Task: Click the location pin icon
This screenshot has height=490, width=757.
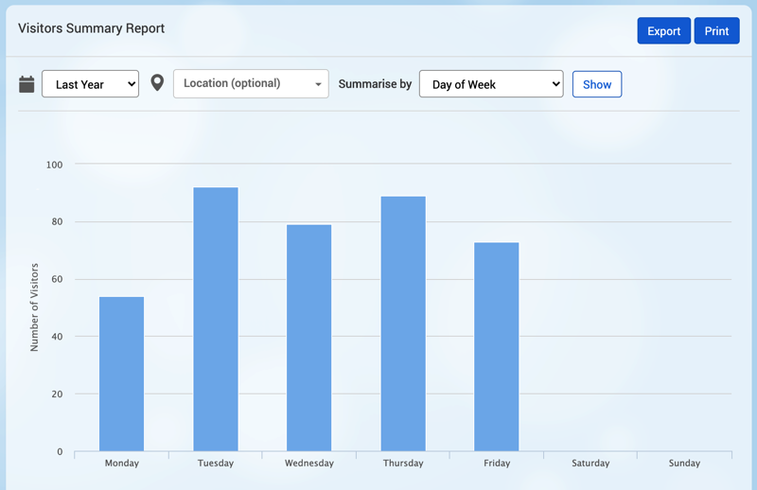Action: pos(157,83)
